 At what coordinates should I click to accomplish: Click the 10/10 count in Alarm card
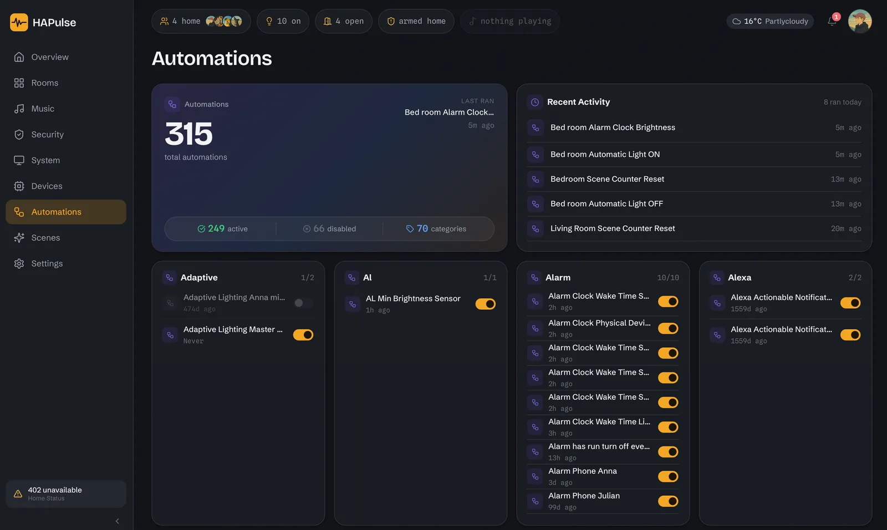tap(668, 278)
